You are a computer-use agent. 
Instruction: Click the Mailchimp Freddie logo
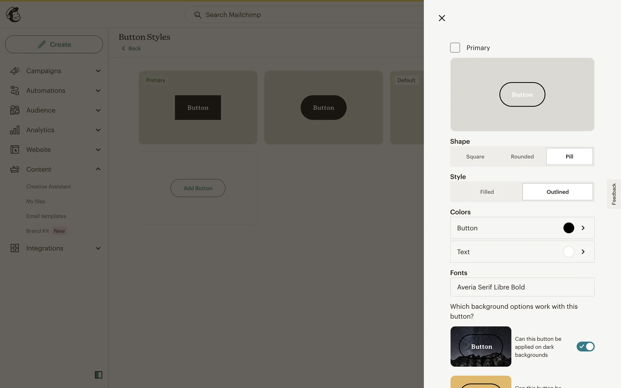click(13, 15)
